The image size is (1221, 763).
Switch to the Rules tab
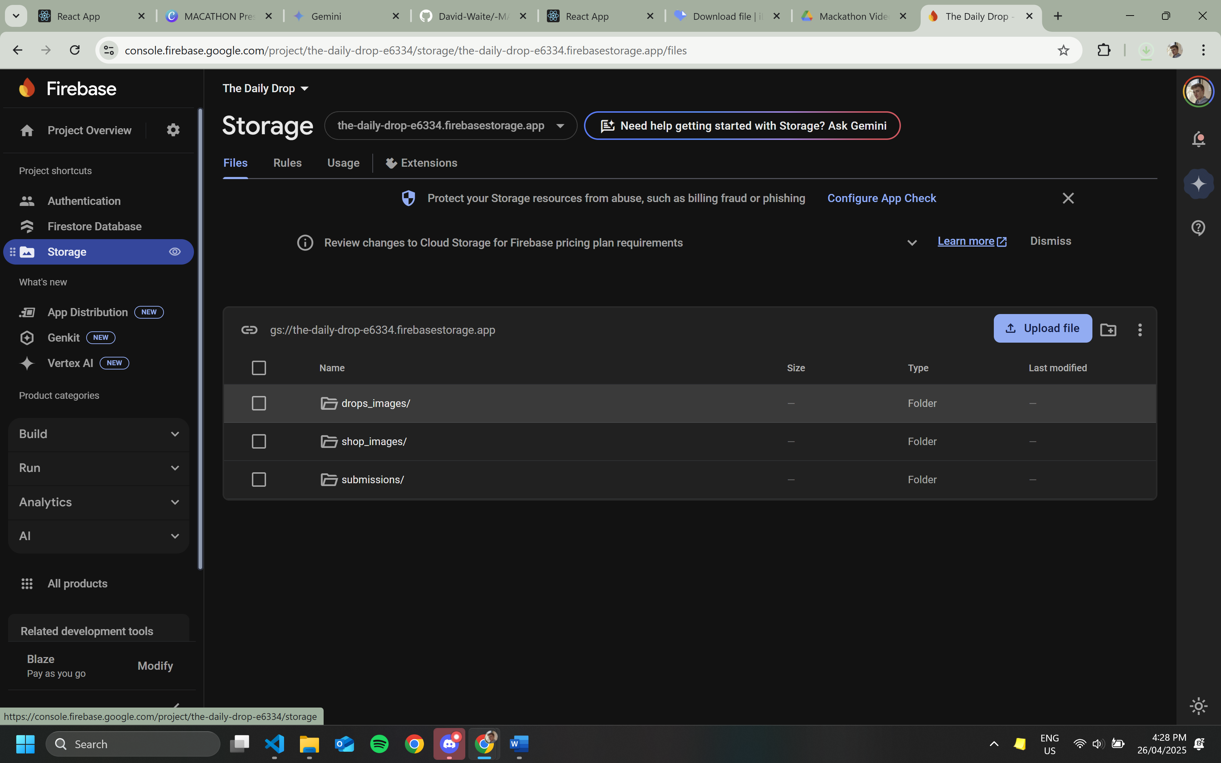click(x=287, y=163)
